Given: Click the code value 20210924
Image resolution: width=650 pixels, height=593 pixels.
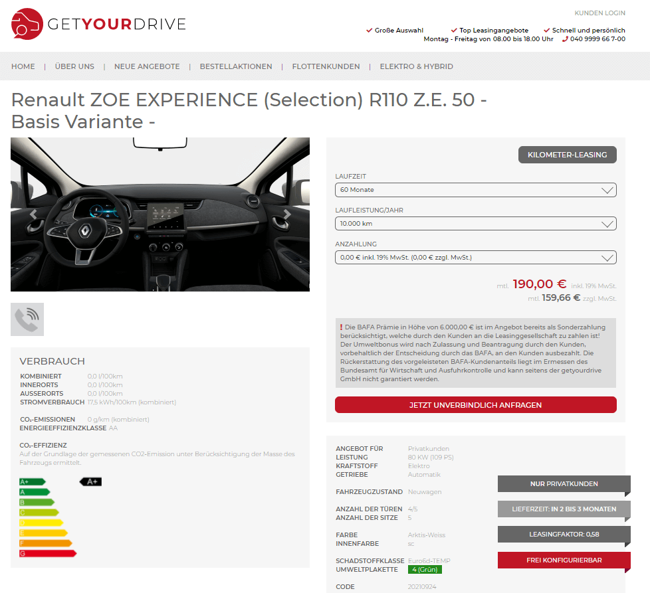Looking at the screenshot, I should point(422,587).
